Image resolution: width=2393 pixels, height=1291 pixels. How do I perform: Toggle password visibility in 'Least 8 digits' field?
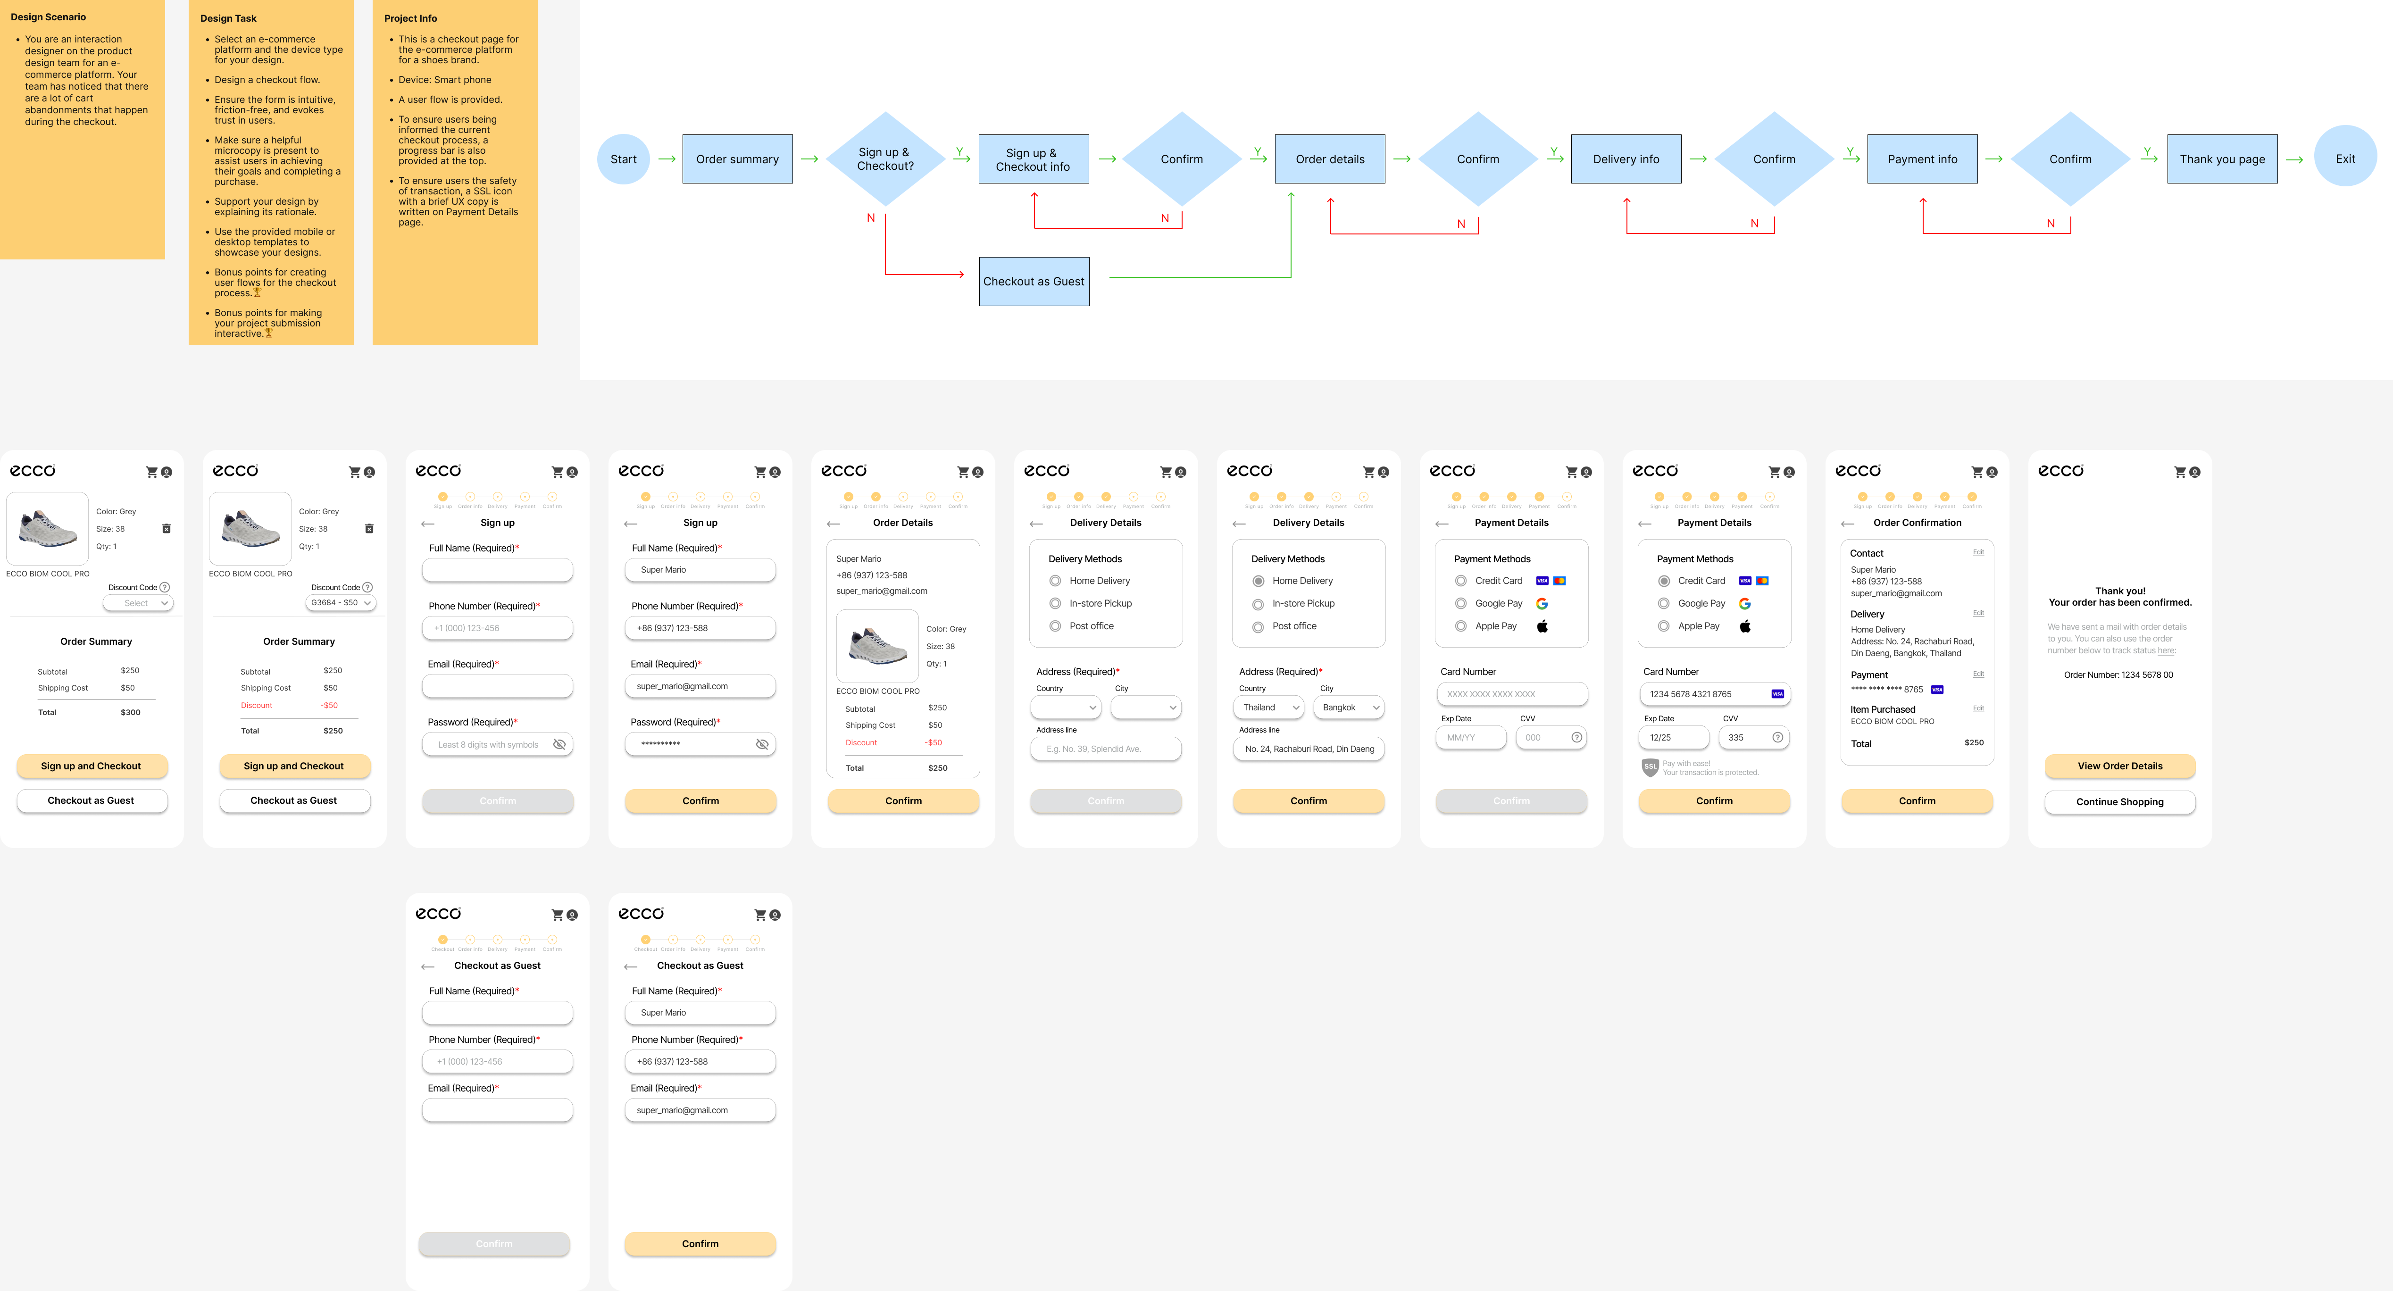[559, 744]
